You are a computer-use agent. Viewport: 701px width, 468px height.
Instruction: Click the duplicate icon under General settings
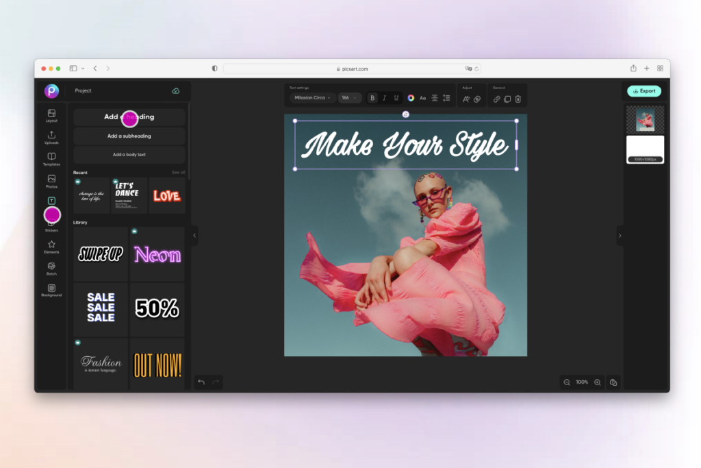pos(506,97)
